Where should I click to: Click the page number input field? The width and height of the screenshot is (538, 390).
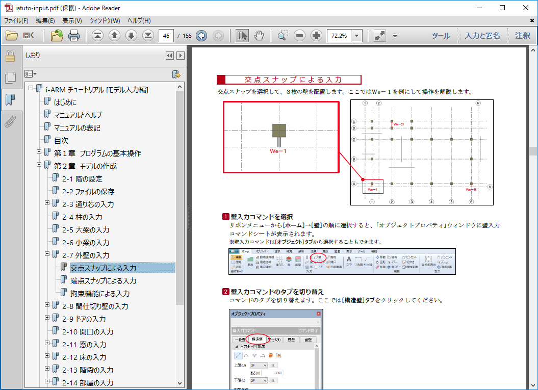(166, 36)
